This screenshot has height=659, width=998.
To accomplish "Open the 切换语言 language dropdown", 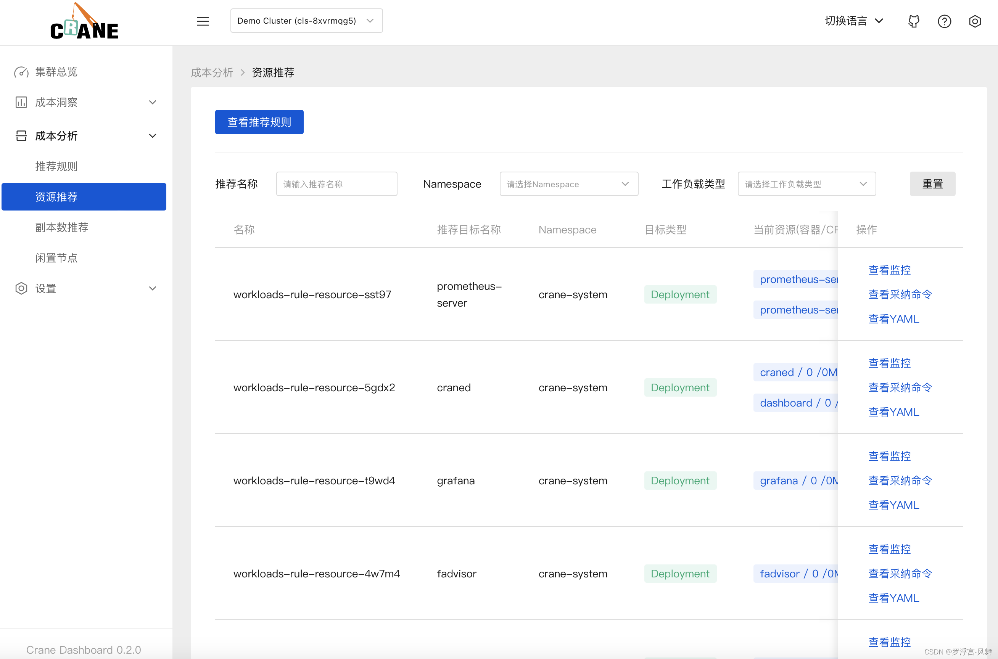I will 854,21.
